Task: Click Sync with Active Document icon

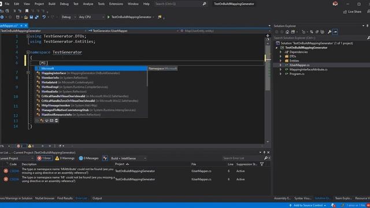Action: point(312,32)
